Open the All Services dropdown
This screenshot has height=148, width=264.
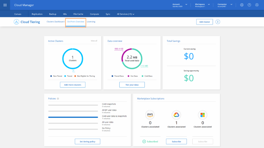click(125, 14)
